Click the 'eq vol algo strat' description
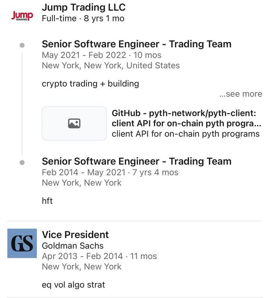Viewport: 270px width, 298px height. click(x=73, y=285)
